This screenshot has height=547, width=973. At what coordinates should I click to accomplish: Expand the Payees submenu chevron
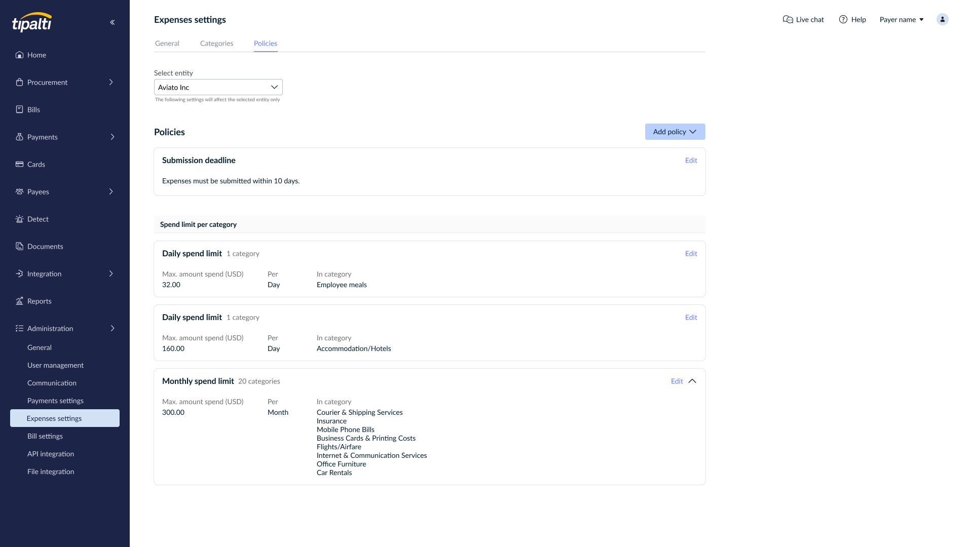111,191
